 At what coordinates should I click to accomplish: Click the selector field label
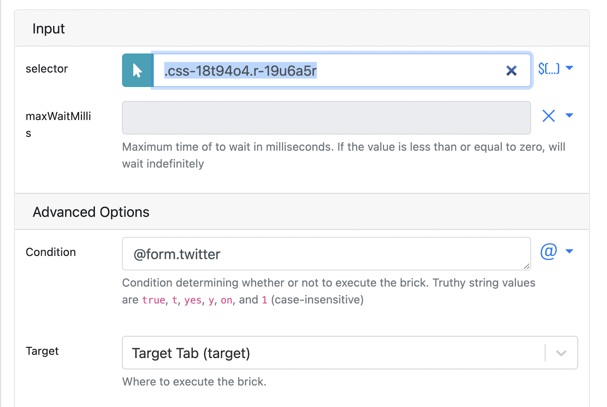click(x=47, y=69)
